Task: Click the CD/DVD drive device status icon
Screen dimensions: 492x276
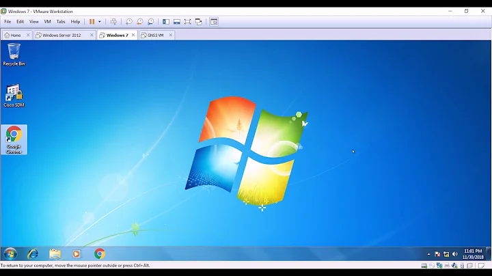Action: (x=432, y=266)
